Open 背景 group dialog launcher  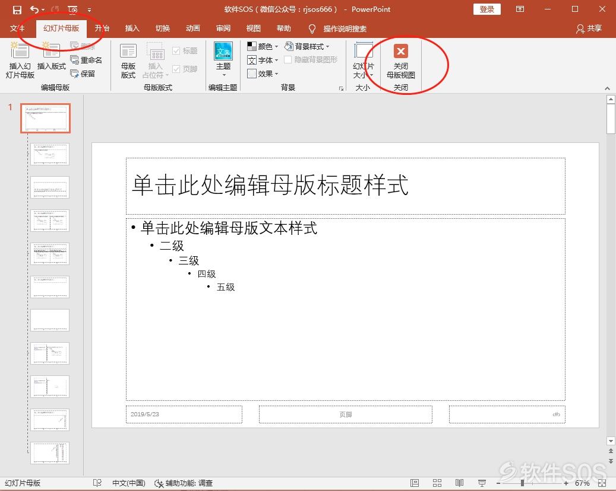pos(341,88)
